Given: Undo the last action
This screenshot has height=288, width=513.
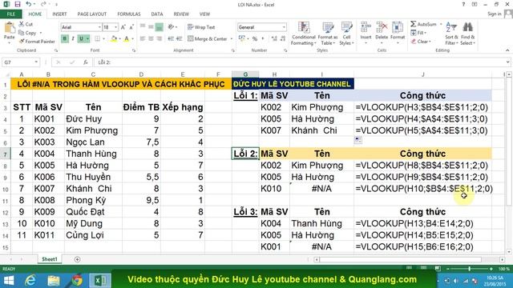Looking at the screenshot, I should click(29, 4).
